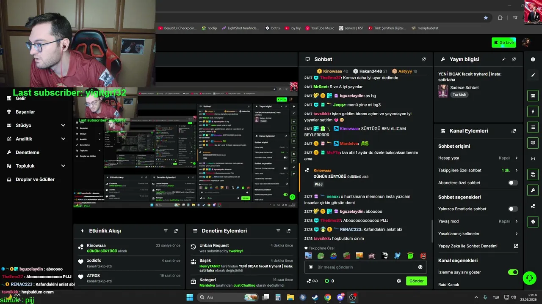The height and width of the screenshot is (304, 542).
Task: Open the emoji picker in message box
Action: pos(420,267)
